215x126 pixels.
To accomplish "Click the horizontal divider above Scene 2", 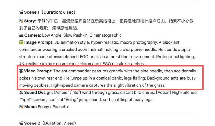I will (x=108, y=113).
